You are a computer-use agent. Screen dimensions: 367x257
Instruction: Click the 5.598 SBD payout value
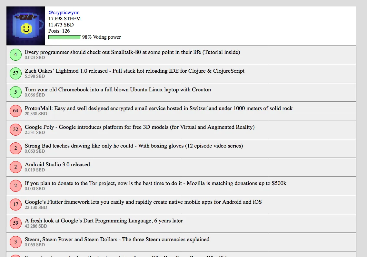[35, 76]
